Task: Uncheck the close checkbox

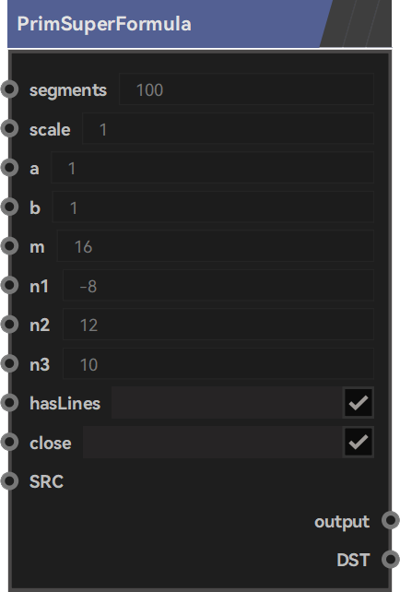Action: coord(359,442)
